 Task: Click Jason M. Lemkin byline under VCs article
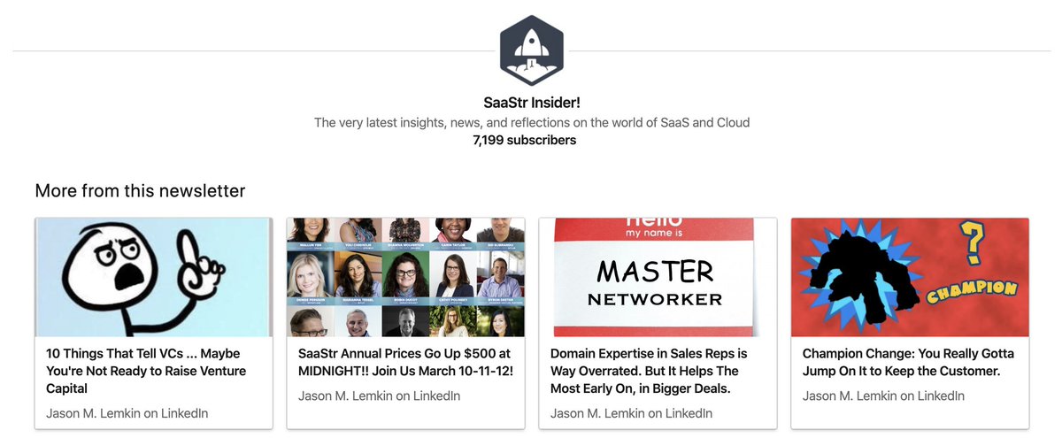[127, 413]
